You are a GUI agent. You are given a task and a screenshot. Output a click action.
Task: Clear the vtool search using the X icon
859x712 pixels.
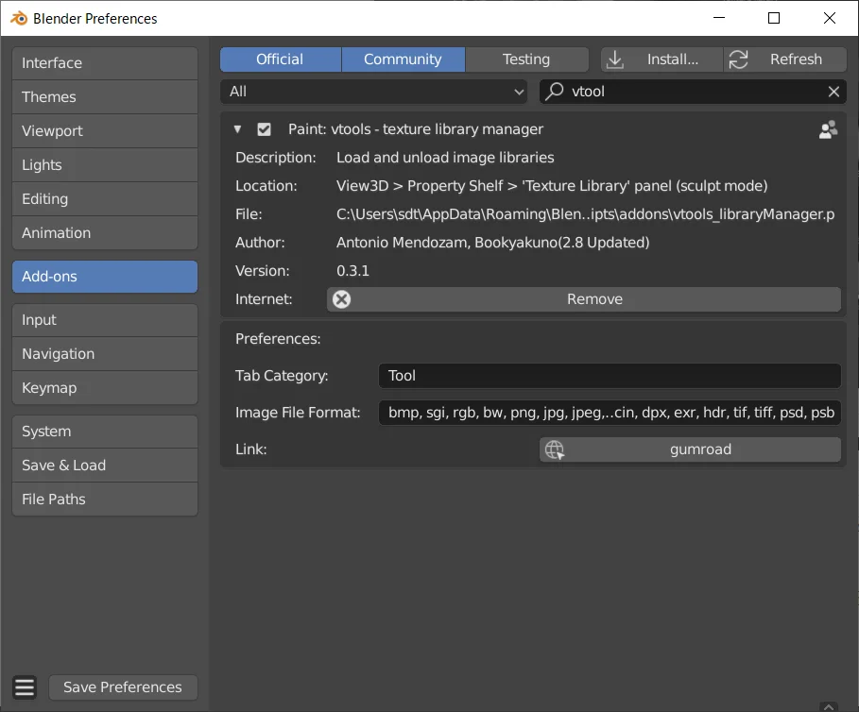click(833, 92)
